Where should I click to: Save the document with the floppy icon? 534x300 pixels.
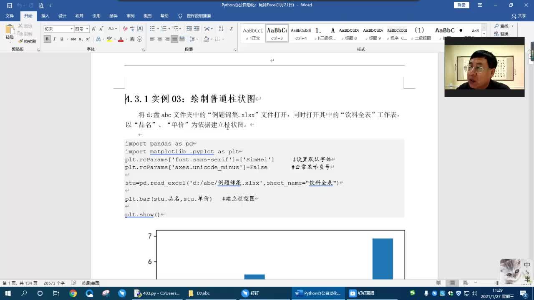pos(10,5)
